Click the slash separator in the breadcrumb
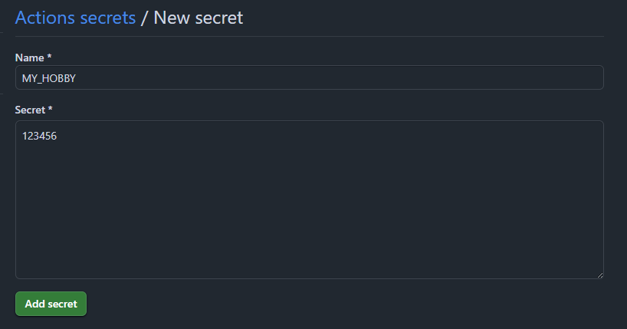 145,18
